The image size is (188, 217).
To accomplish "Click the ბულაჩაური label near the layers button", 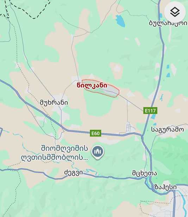I will pyautogui.click(x=168, y=23).
